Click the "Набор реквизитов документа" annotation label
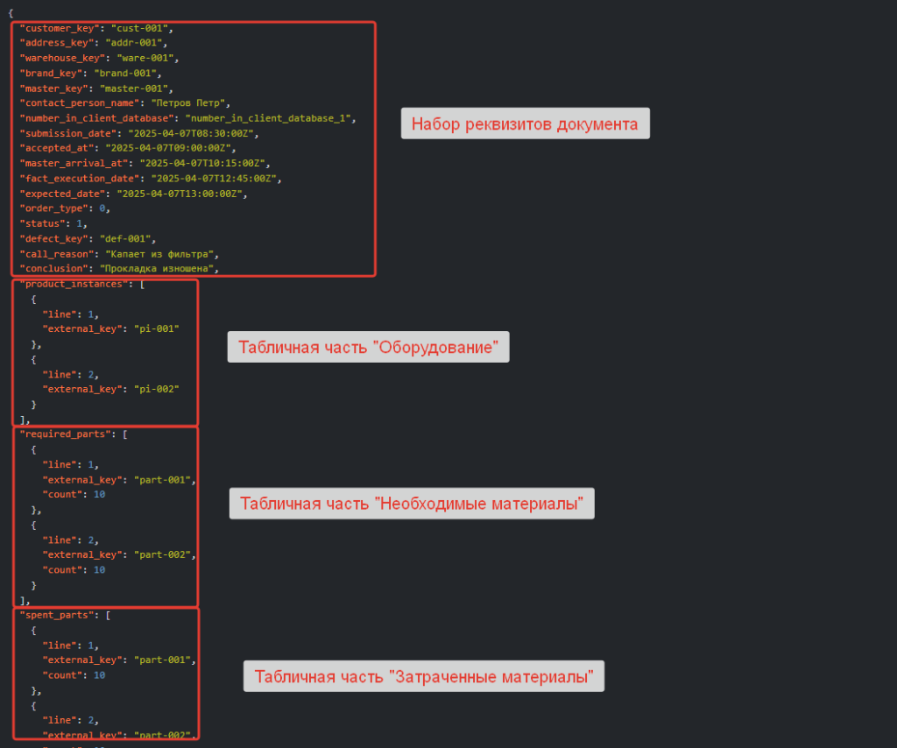This screenshot has width=897, height=748. [525, 123]
